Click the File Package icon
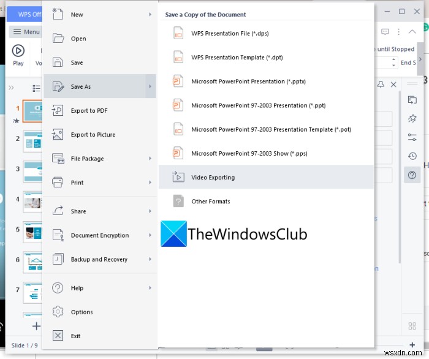429x359 pixels. pos(58,159)
